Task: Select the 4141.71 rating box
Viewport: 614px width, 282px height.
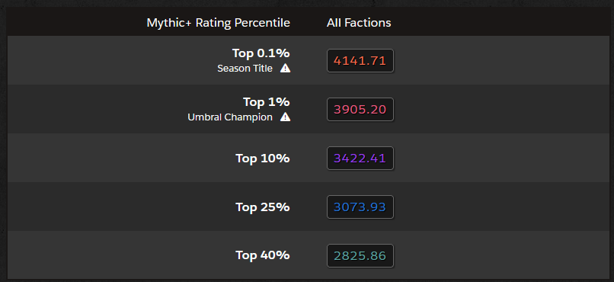Action: 360,61
